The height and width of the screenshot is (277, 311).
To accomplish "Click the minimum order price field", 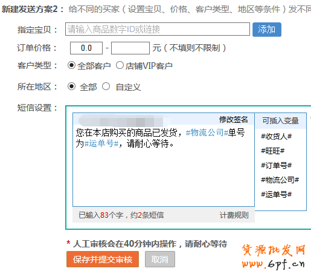I will pyautogui.click(x=86, y=48).
